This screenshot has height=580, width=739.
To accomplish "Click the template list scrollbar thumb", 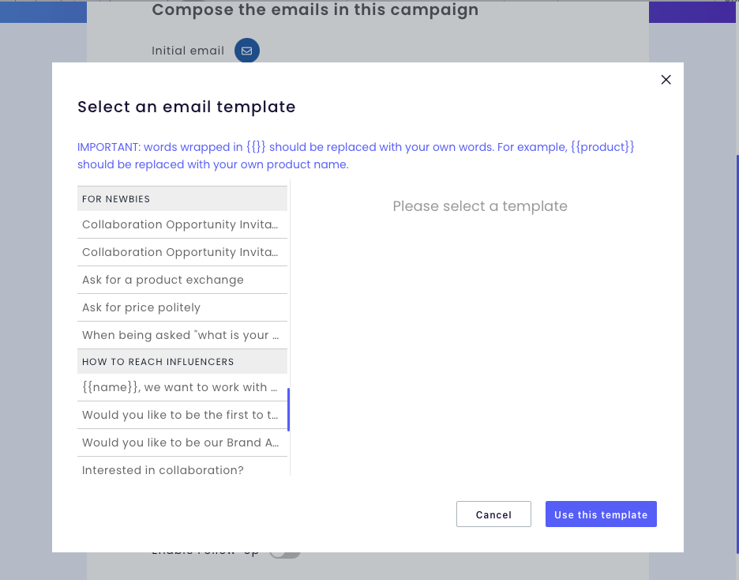I will pyautogui.click(x=288, y=409).
